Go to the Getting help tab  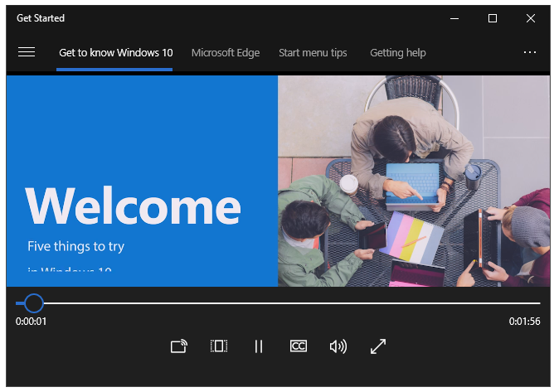click(398, 52)
